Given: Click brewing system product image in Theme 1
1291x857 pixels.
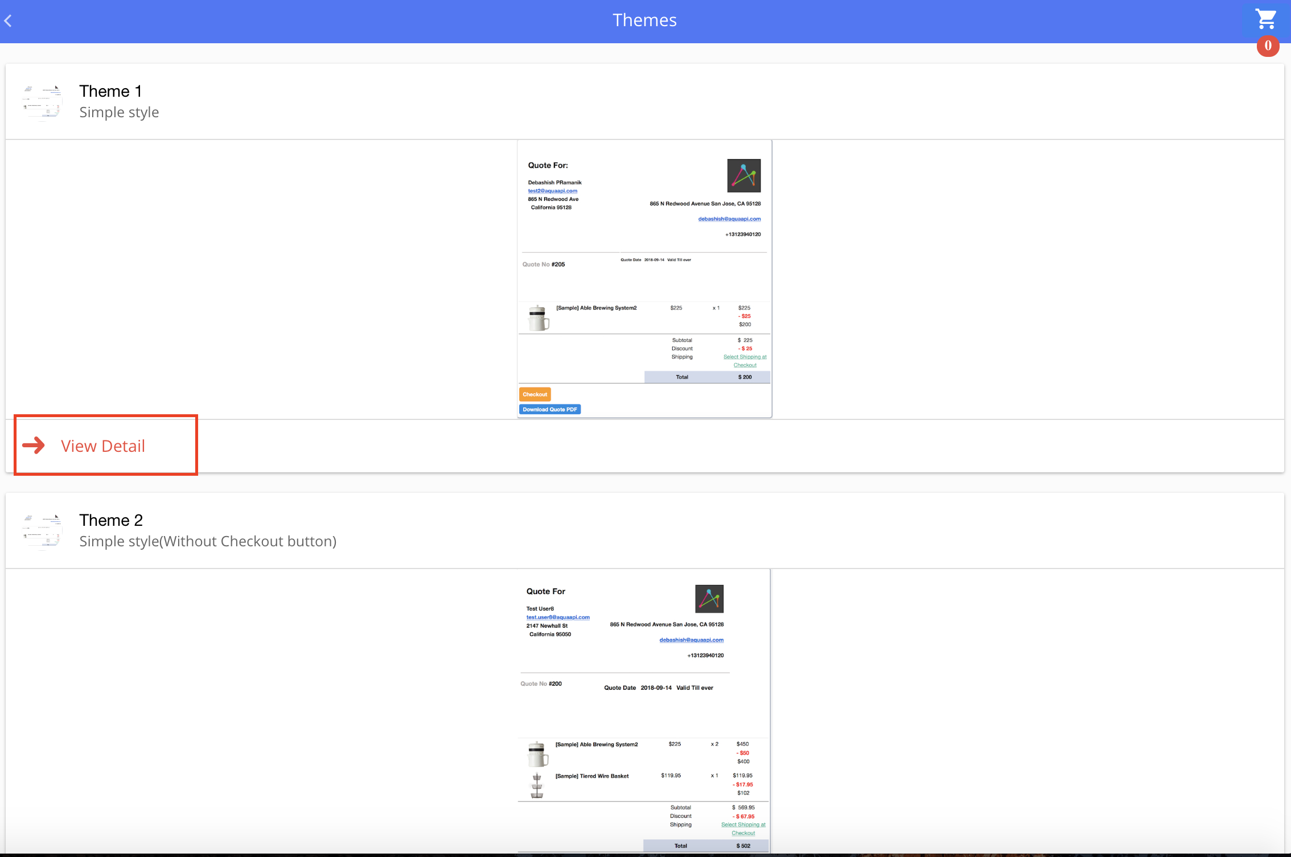Looking at the screenshot, I should [538, 318].
